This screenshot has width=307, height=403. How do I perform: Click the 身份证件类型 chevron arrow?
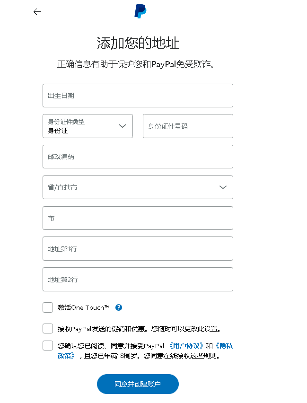123,126
